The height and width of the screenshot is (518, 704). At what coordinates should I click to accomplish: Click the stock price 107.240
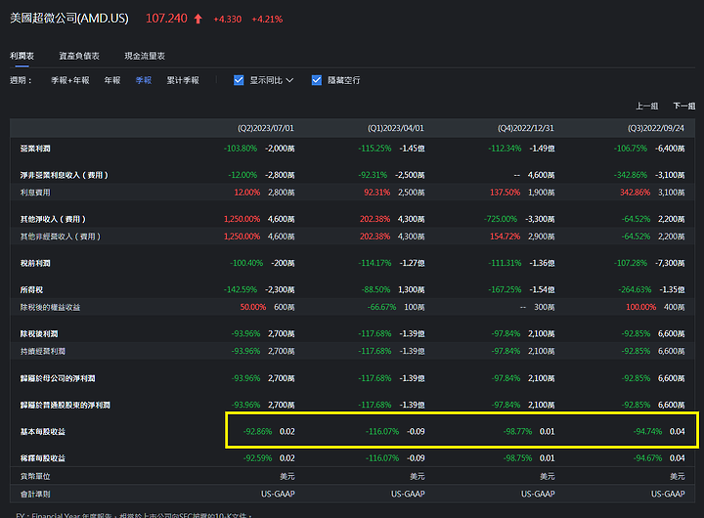[x=166, y=19]
